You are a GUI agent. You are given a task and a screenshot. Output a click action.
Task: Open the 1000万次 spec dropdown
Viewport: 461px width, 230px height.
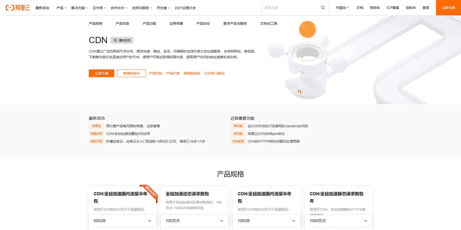tap(339, 221)
